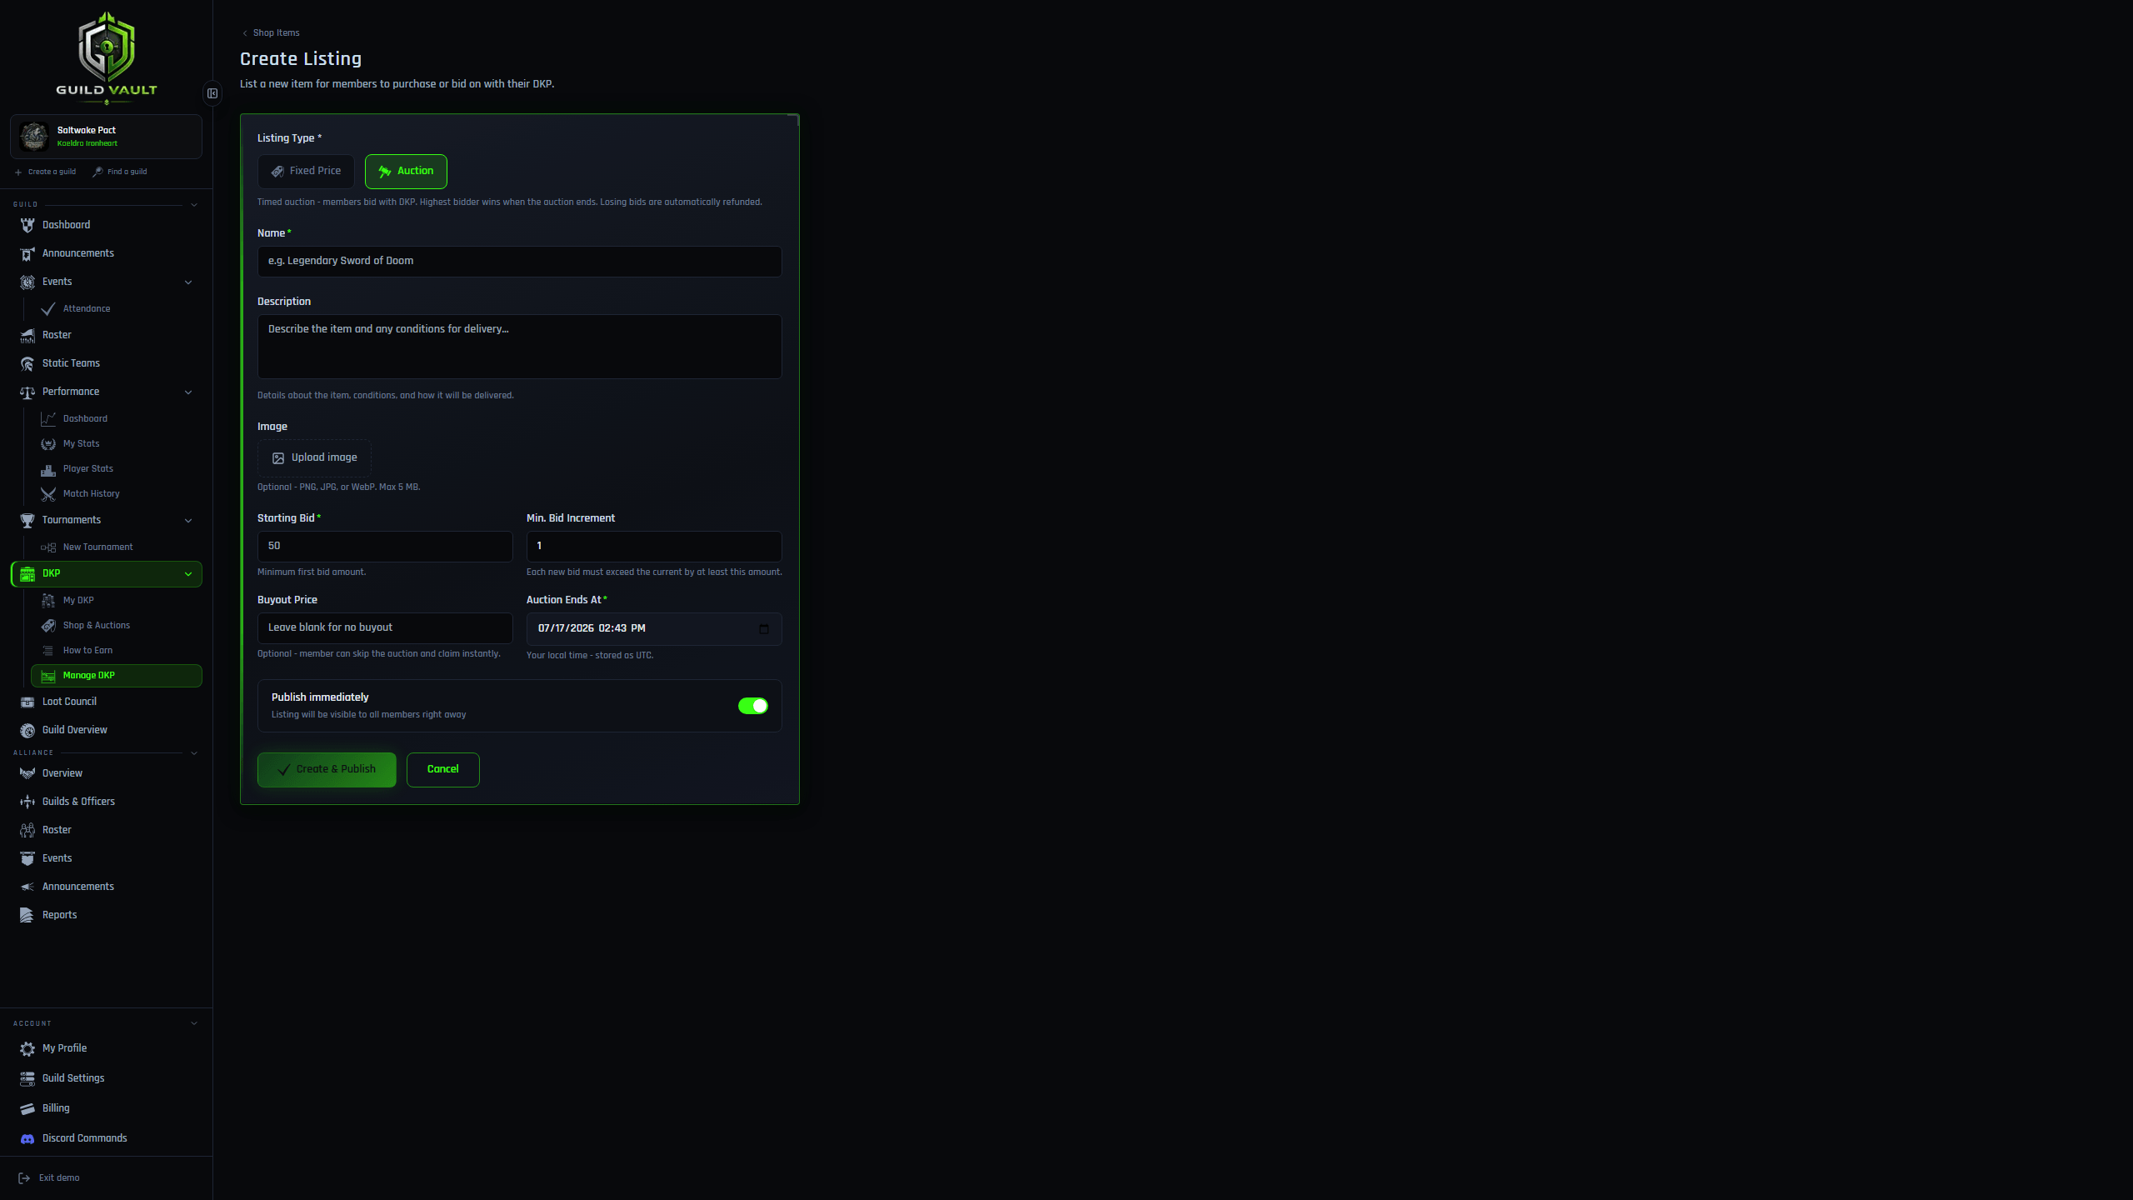Click the Cancel button
The height and width of the screenshot is (1200, 2133).
443,770
